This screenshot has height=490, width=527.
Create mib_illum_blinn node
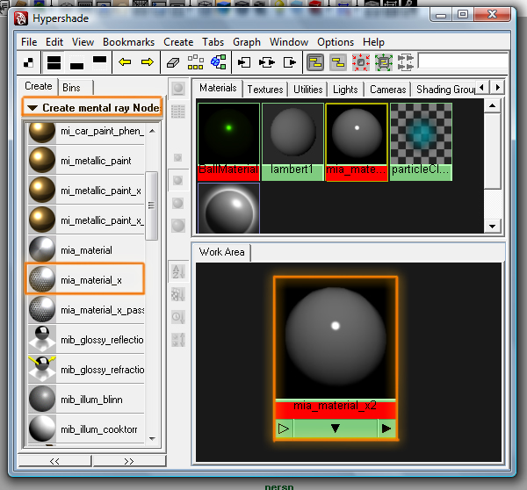[86, 400]
